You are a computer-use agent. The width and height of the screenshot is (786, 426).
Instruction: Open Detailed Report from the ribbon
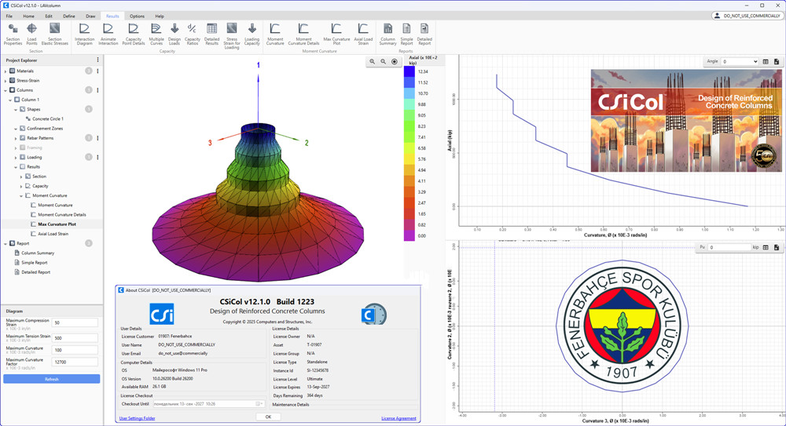[424, 34]
